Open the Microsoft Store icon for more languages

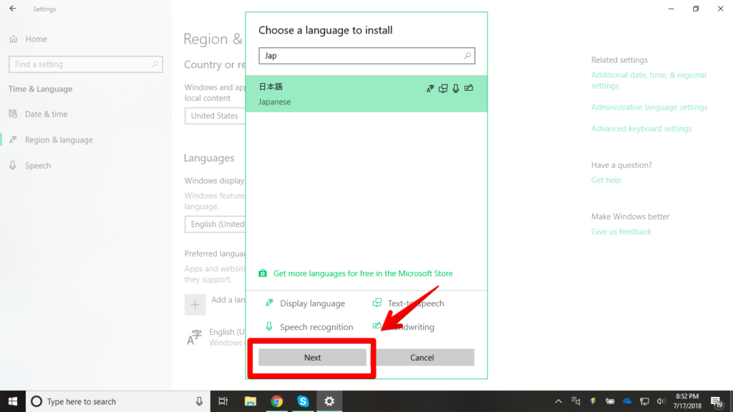(263, 273)
